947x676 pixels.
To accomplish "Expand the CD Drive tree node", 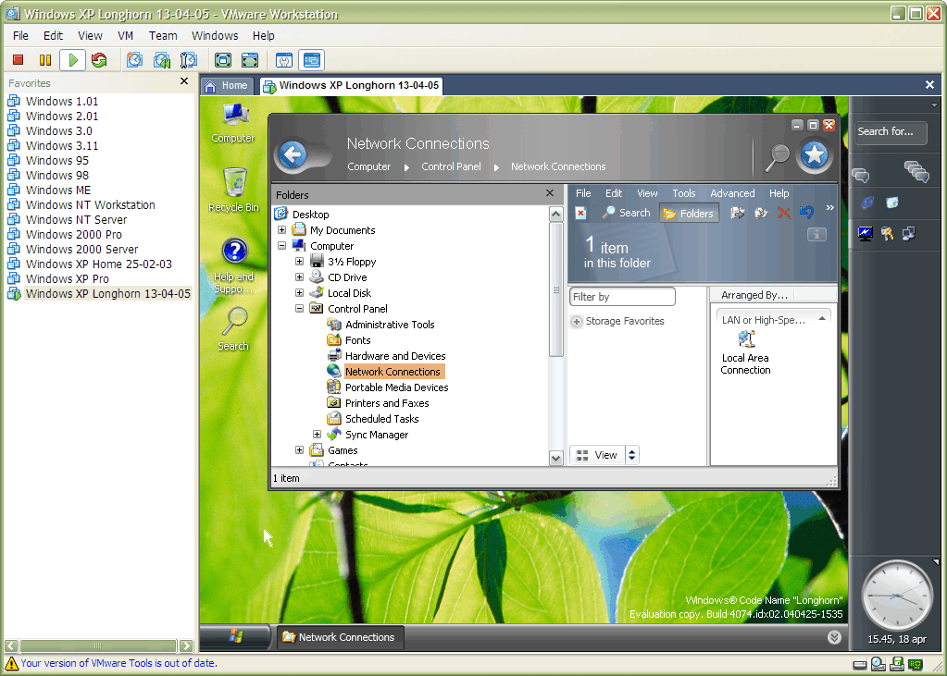I will tap(300, 277).
